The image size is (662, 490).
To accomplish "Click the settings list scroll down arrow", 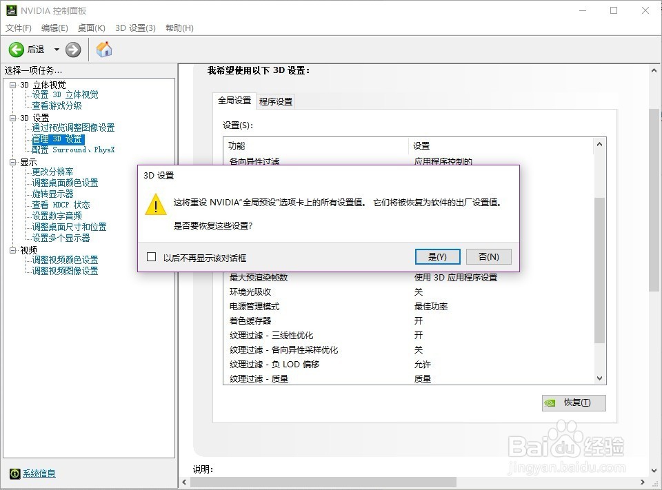I will click(x=599, y=378).
